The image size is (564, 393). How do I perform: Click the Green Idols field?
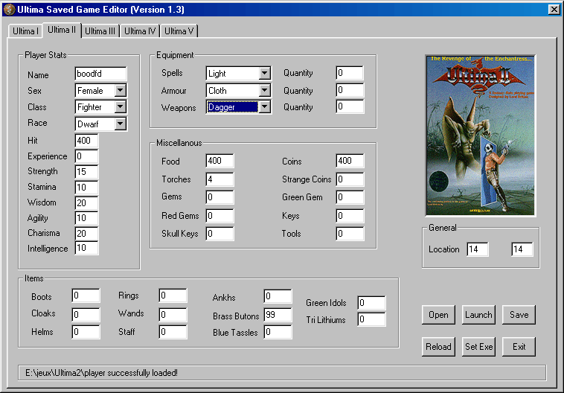371,303
